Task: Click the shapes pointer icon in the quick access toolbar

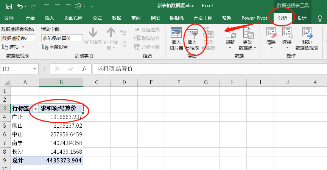Action: [78, 6]
